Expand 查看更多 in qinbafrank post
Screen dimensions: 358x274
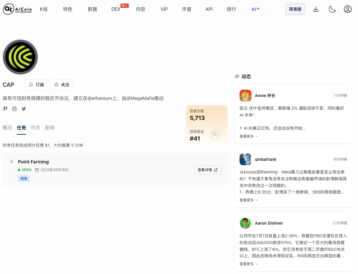click(x=249, y=200)
